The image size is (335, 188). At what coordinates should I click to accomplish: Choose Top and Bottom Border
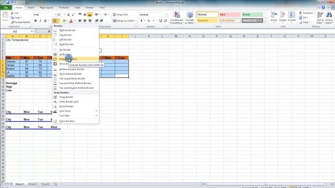[x=75, y=79]
